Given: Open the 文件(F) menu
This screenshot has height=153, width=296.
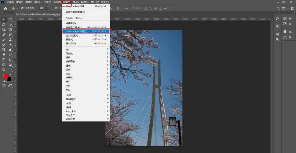Looking at the screenshot, I should [x=10, y=2].
